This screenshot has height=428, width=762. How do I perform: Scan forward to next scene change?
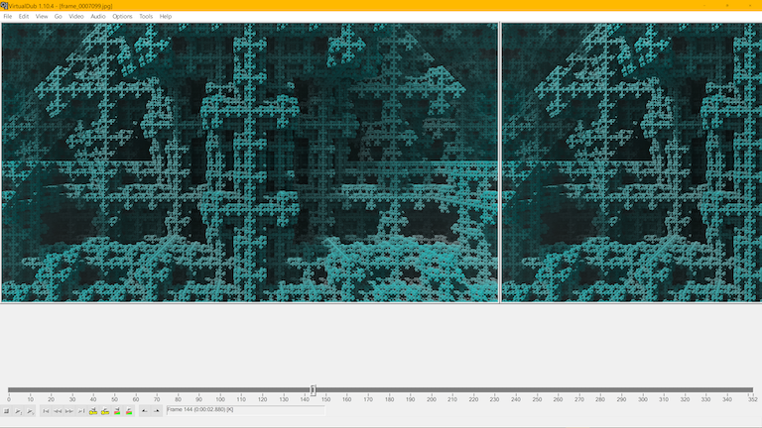(x=129, y=411)
